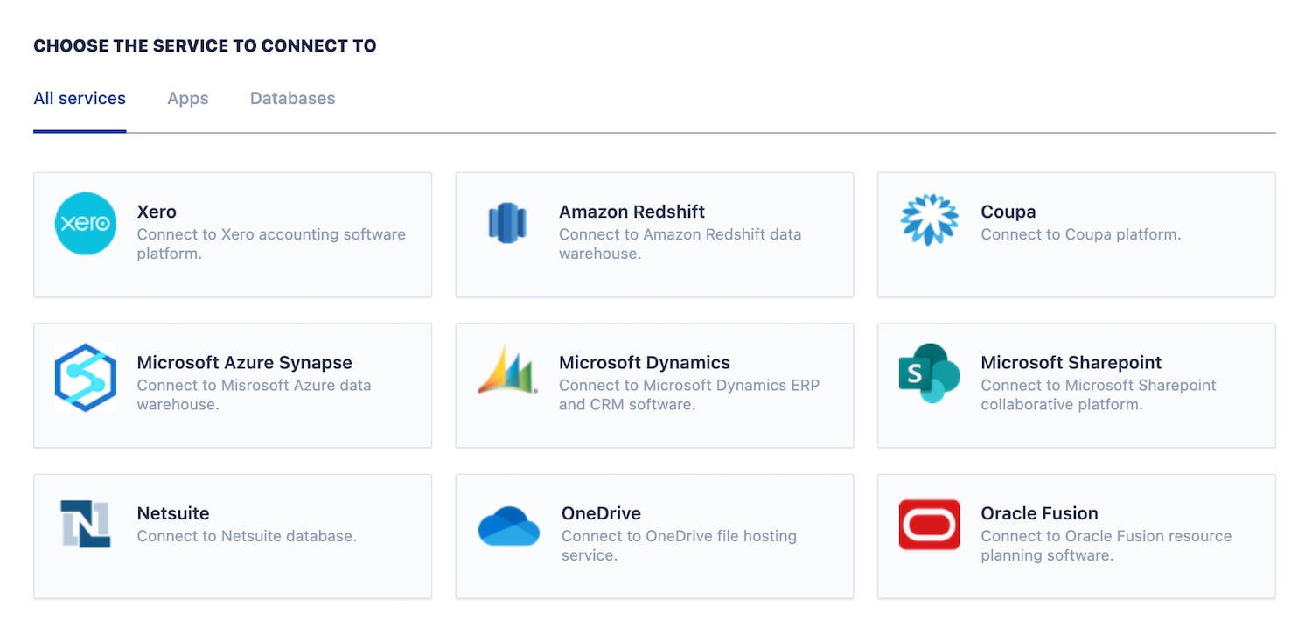This screenshot has width=1312, height=634.
Task: Click the Netsuite logo icon
Action: pos(86,524)
